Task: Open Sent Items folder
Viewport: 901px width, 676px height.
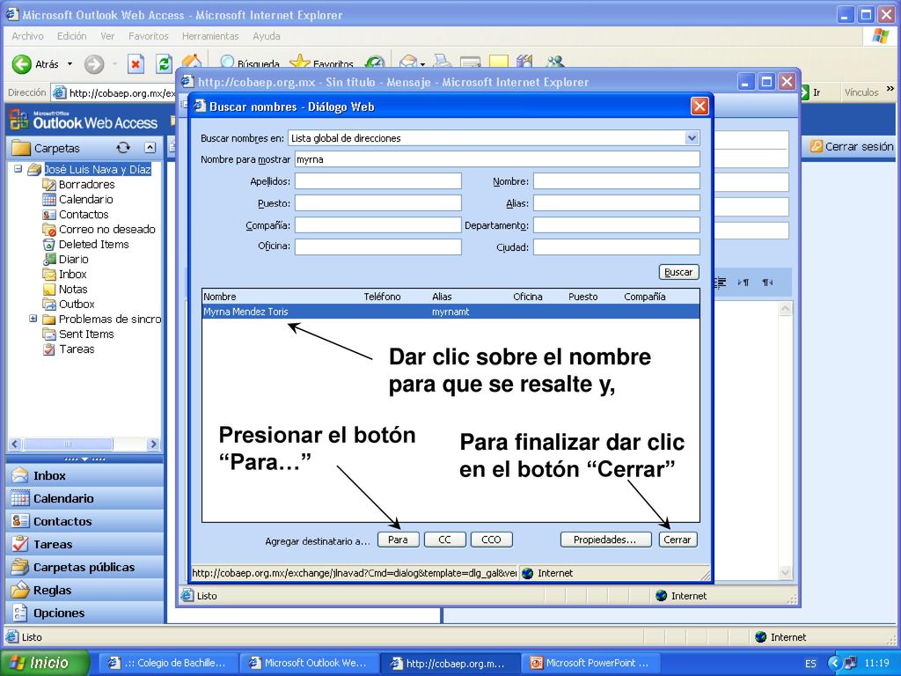Action: click(86, 334)
